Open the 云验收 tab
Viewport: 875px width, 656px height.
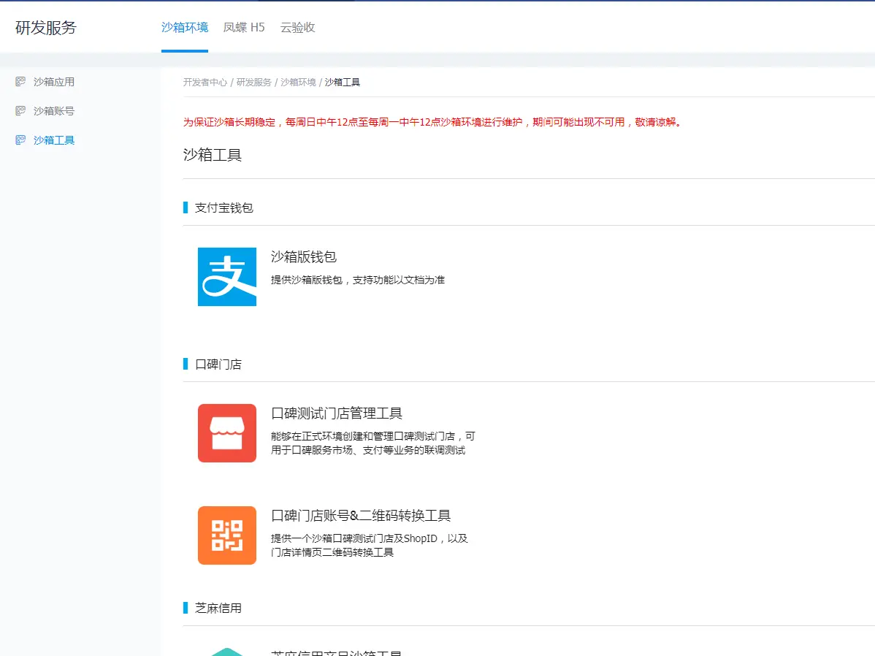tap(297, 27)
